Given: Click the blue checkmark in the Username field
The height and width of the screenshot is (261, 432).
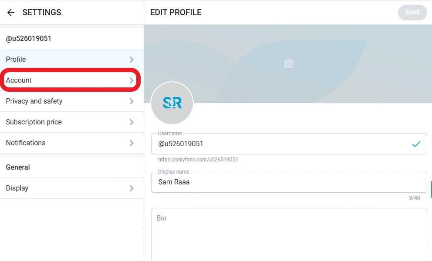Looking at the screenshot, I should (416, 144).
